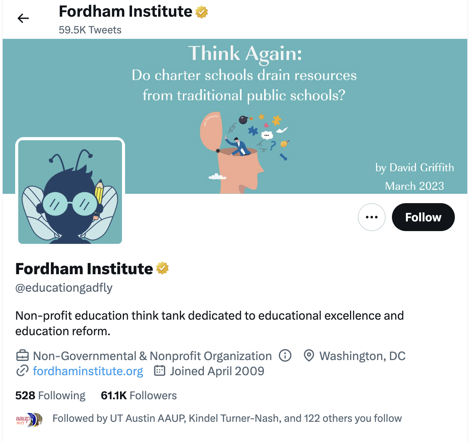The width and height of the screenshot is (470, 442).
Task: View the 528 Following list
Action: (x=50, y=395)
